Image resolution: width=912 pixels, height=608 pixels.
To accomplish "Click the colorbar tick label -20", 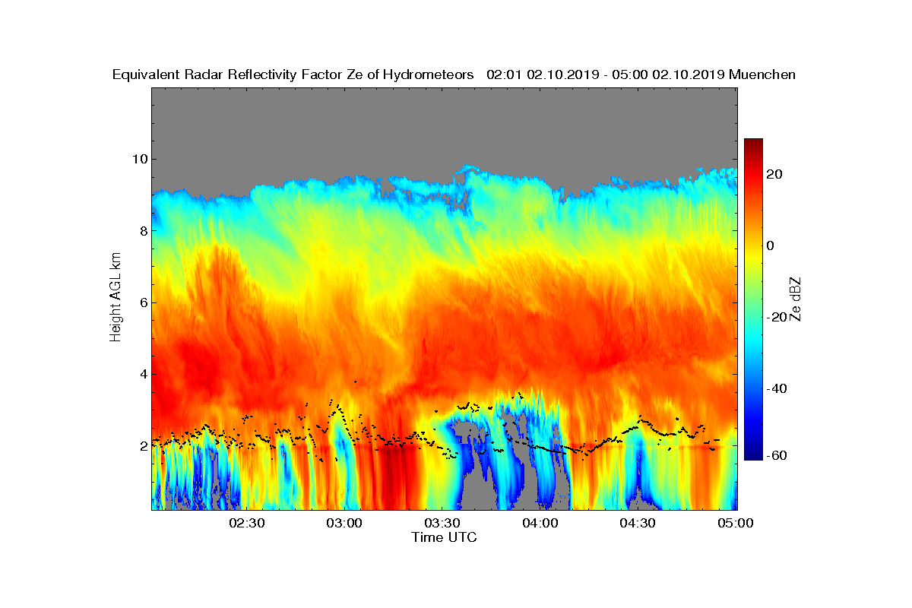I will pos(777,317).
